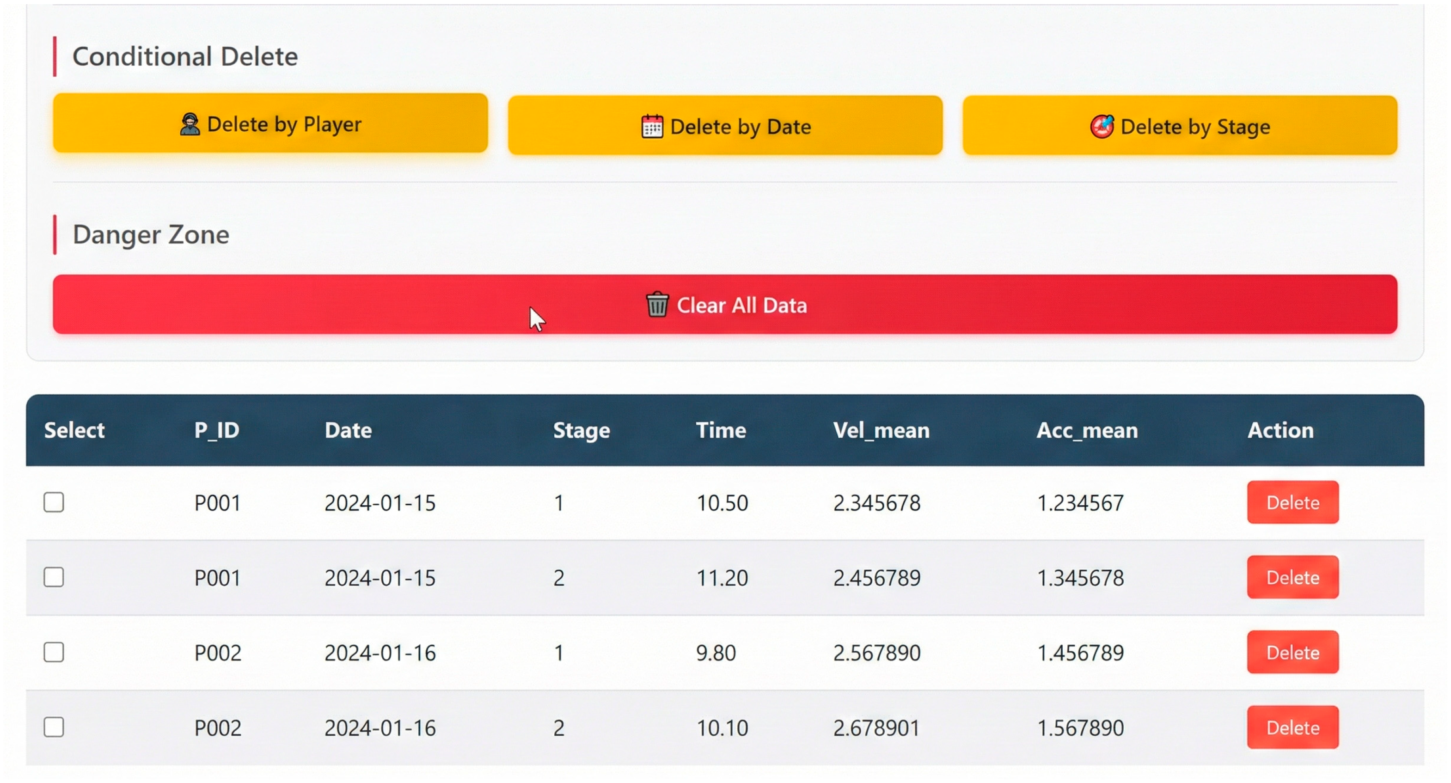Click the Vel_mean column header
The width and height of the screenshot is (1451, 783).
(x=881, y=430)
